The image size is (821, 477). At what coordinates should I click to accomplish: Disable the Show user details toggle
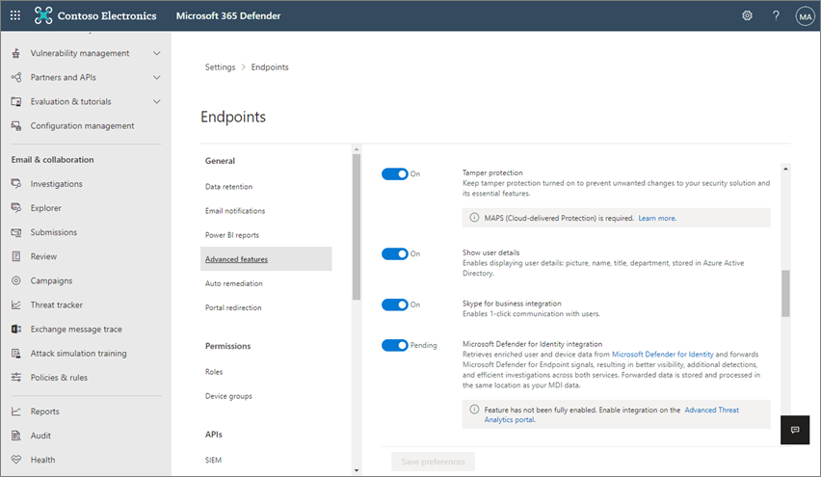pos(394,254)
